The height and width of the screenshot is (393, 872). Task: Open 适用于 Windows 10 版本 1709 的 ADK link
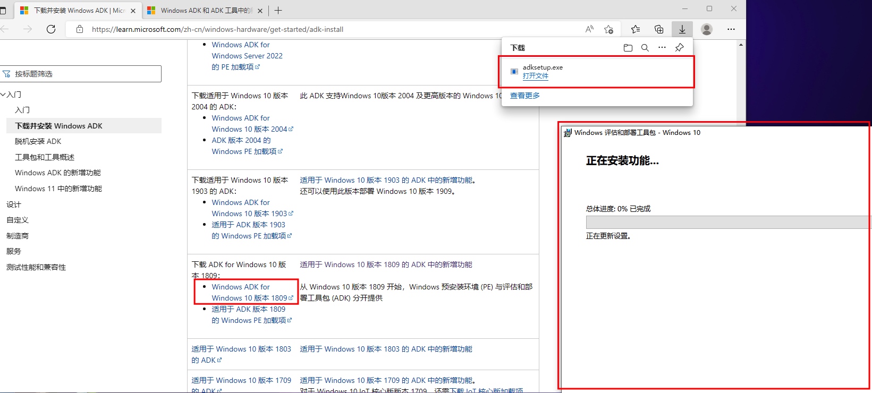[x=241, y=385]
